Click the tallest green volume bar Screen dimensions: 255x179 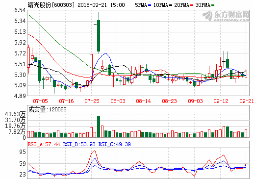[x=99, y=127]
